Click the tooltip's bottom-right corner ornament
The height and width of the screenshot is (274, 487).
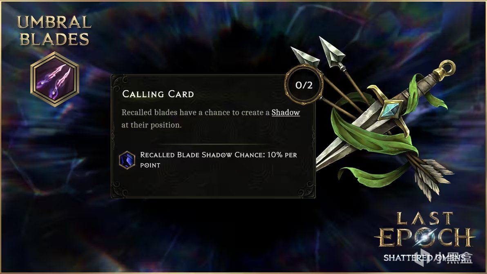click(306, 189)
